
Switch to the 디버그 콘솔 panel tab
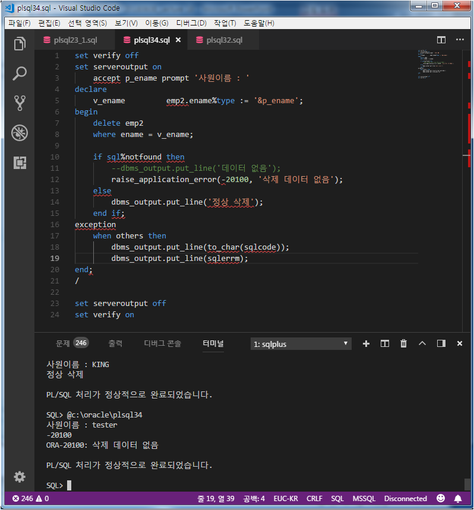pos(162,343)
